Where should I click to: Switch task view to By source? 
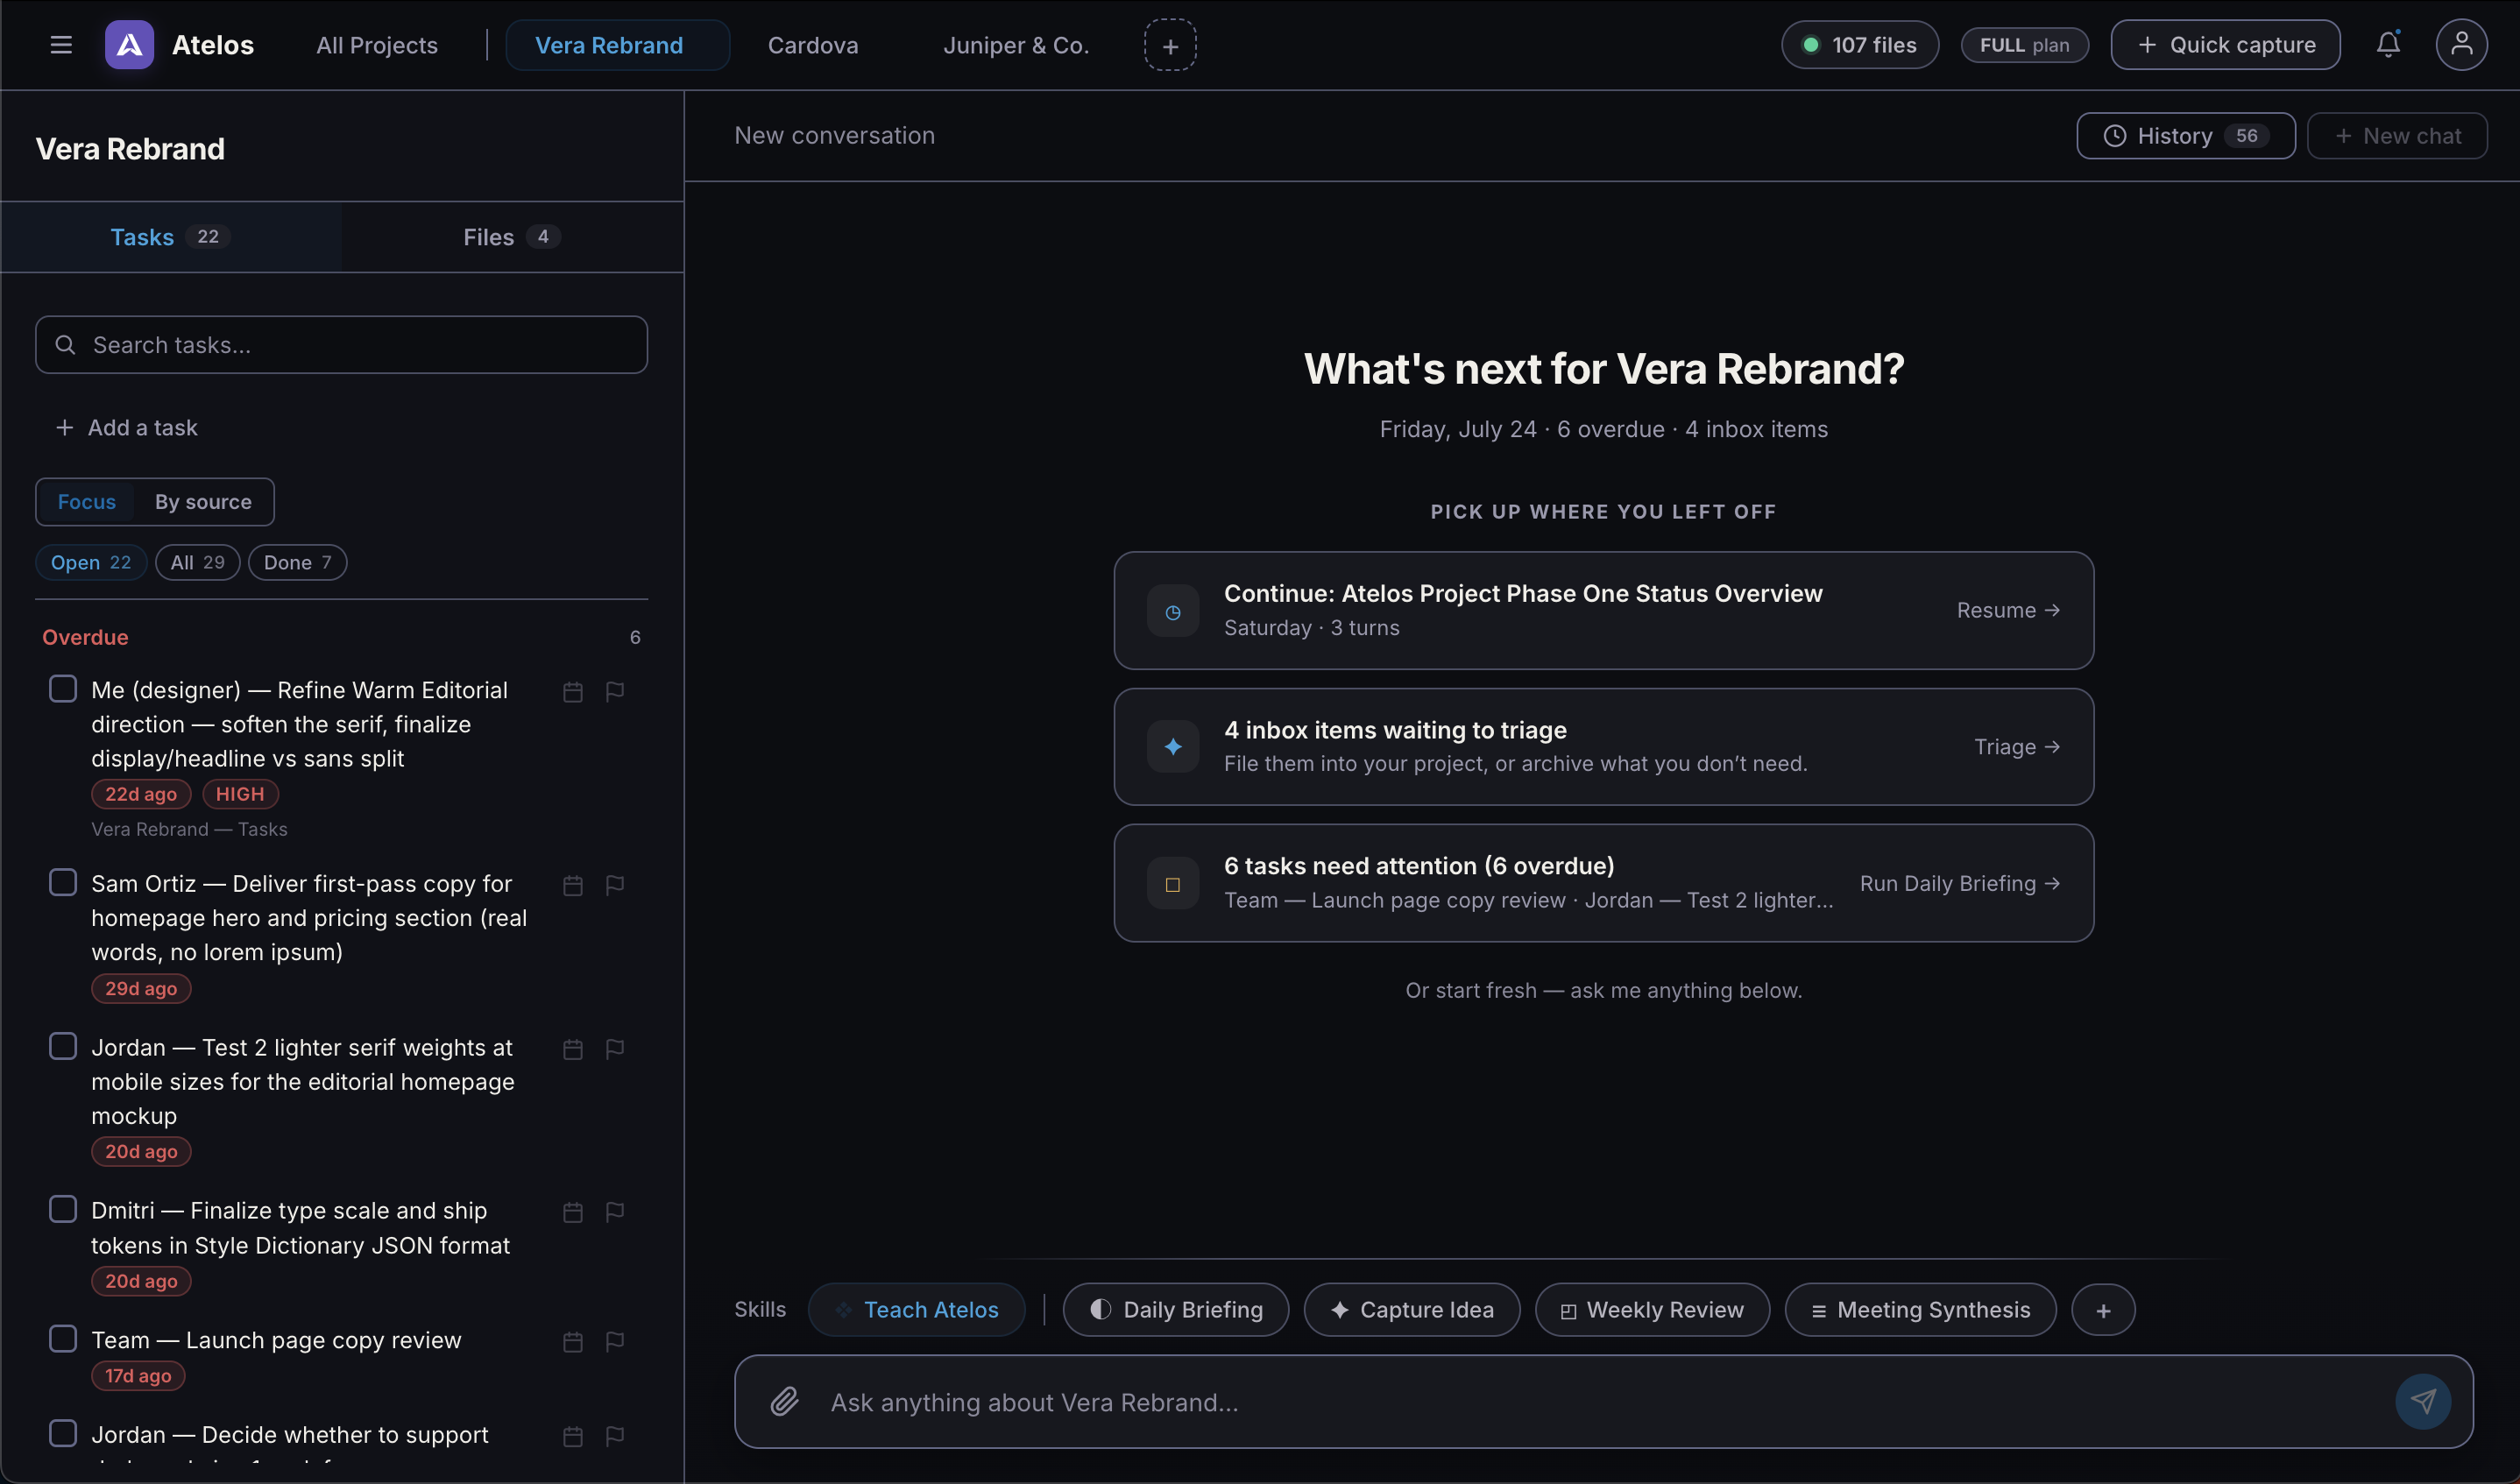(x=203, y=502)
